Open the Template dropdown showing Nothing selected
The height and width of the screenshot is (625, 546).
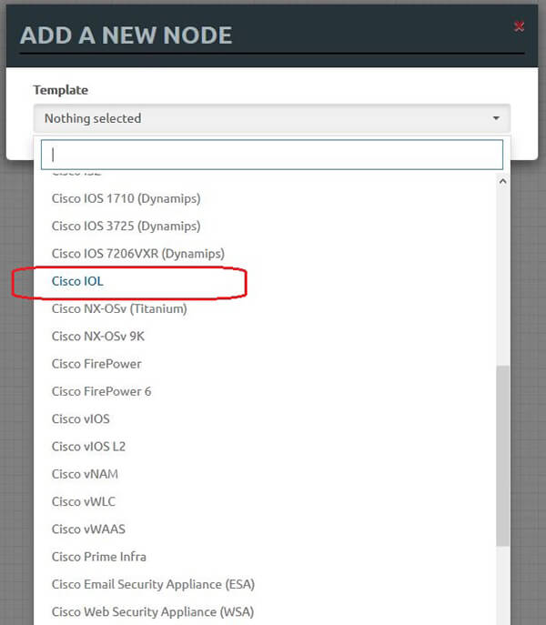(271, 118)
